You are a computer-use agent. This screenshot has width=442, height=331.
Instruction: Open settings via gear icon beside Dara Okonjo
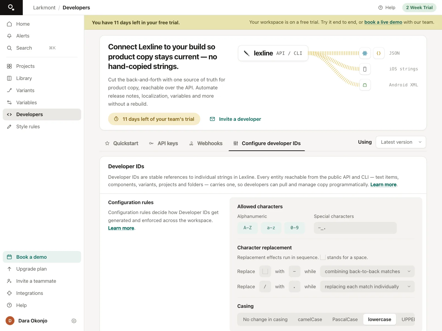[x=74, y=321]
